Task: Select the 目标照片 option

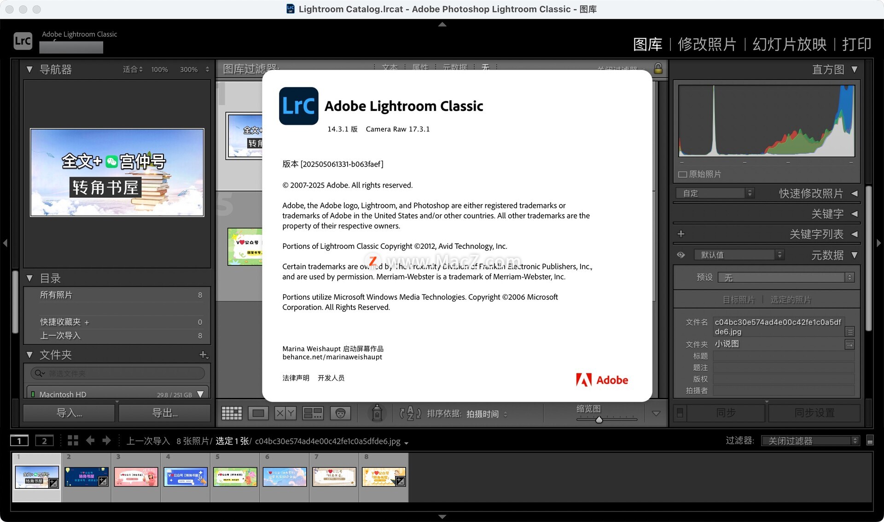Action: [x=739, y=300]
